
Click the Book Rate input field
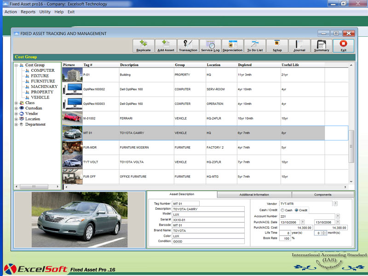tap(285, 238)
